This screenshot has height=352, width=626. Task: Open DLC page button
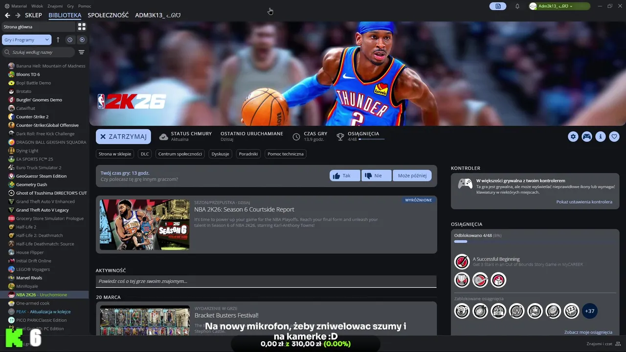145,154
